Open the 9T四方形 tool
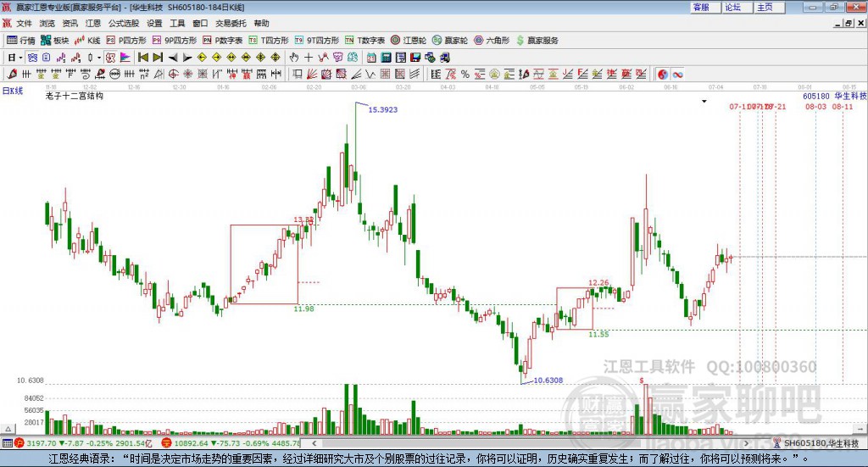 point(317,41)
